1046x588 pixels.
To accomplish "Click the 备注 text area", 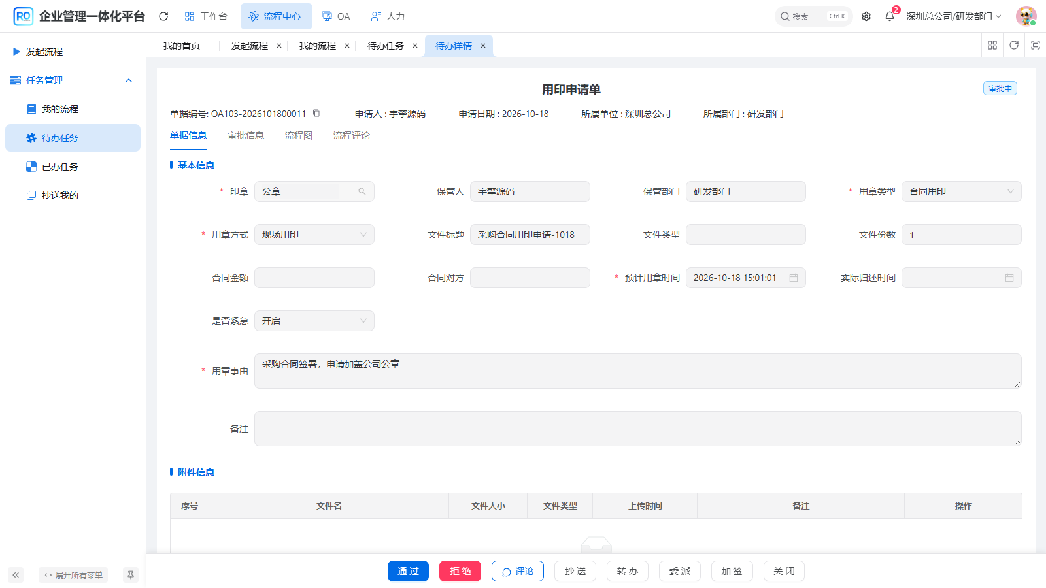I will pyautogui.click(x=638, y=429).
